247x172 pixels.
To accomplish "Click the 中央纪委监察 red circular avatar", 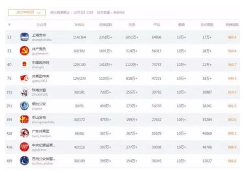I will (x=24, y=147).
